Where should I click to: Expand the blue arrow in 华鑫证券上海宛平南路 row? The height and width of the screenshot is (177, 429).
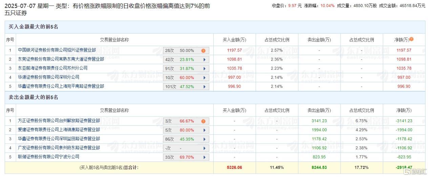tap(204, 87)
